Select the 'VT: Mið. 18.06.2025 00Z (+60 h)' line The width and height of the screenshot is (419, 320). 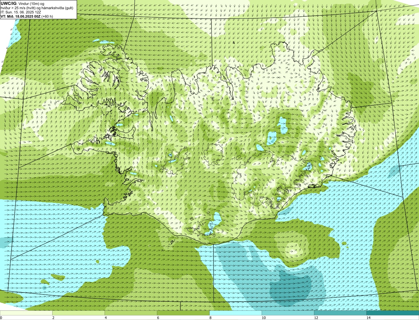[27, 16]
